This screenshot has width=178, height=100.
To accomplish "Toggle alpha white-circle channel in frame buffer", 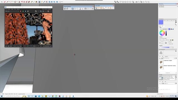I will (x=28, y=11).
